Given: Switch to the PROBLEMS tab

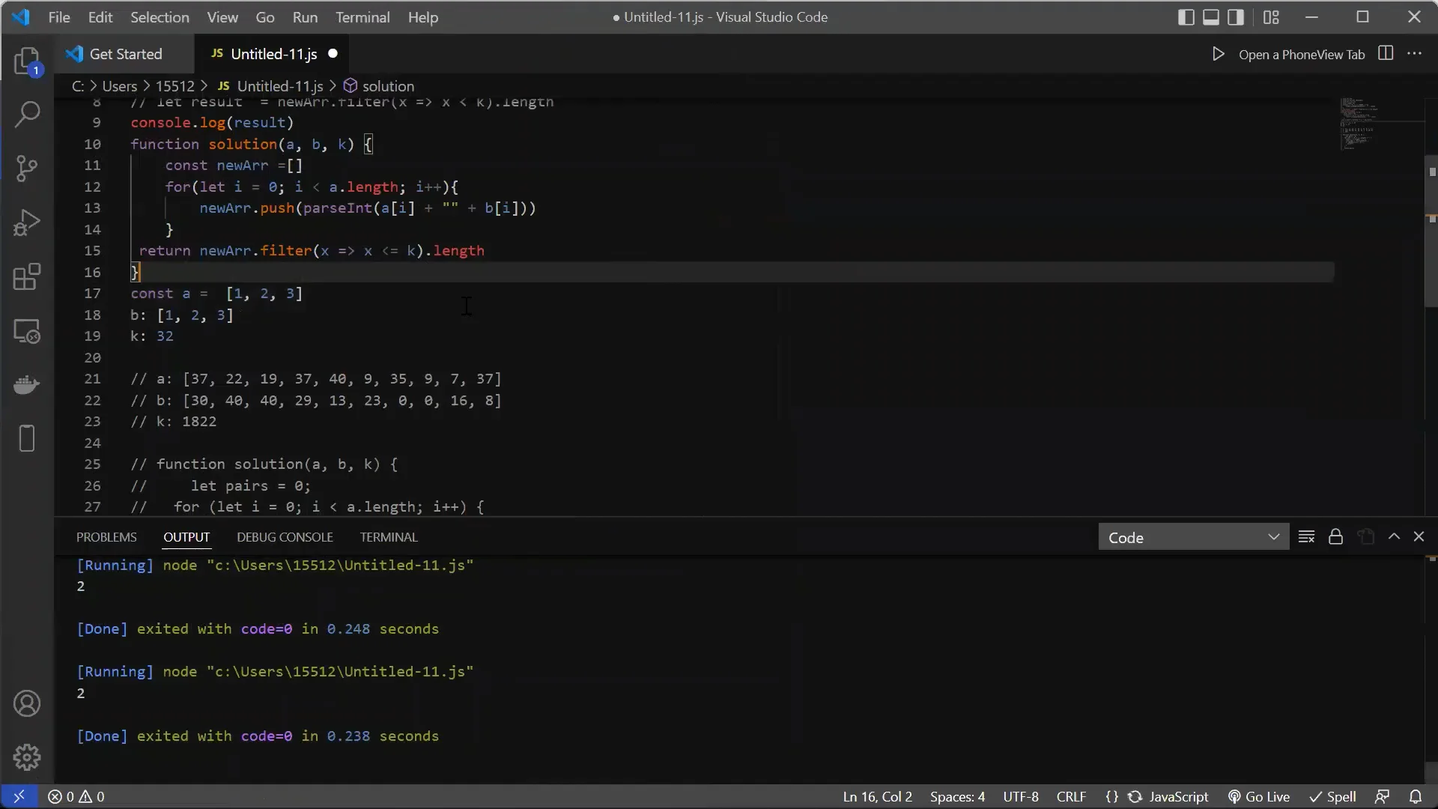Looking at the screenshot, I should pyautogui.click(x=106, y=537).
